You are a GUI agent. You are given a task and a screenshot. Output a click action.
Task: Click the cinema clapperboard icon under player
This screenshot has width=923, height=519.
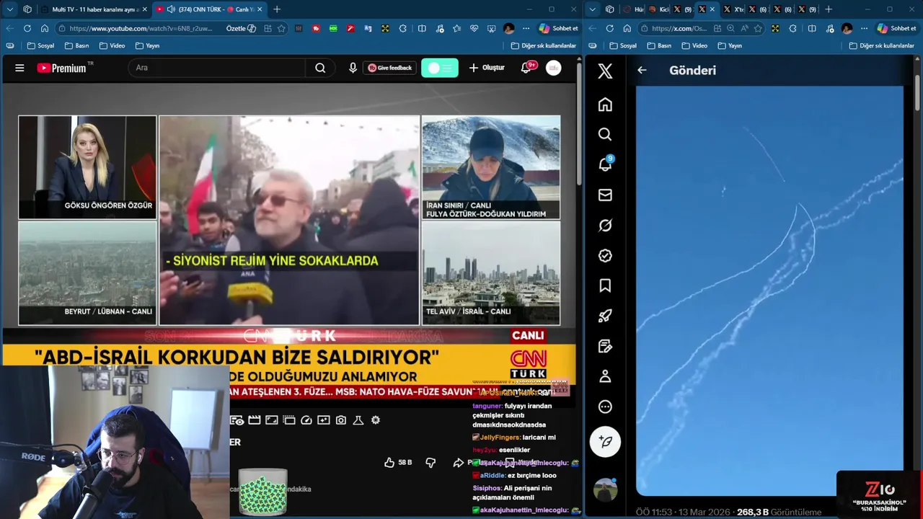(254, 420)
